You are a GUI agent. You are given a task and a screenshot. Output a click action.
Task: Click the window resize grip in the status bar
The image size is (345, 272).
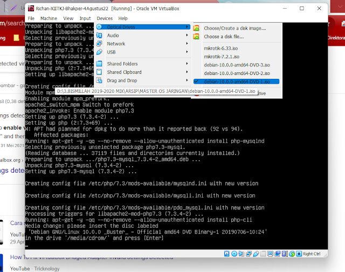(x=325, y=255)
